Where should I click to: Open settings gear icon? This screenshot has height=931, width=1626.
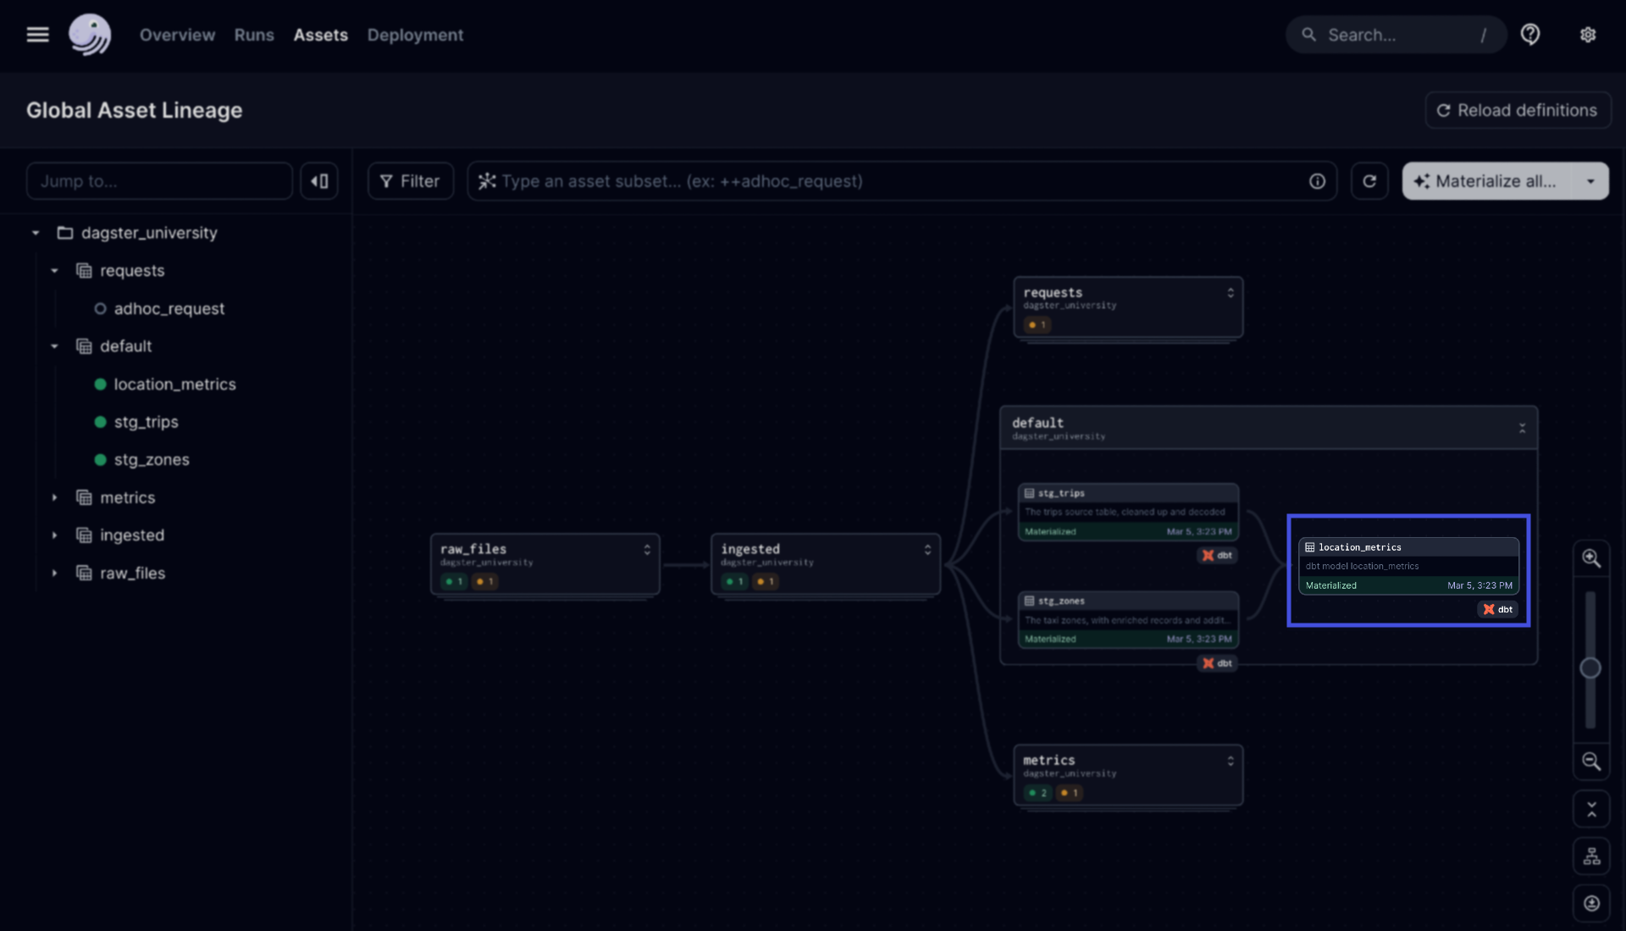(x=1588, y=35)
